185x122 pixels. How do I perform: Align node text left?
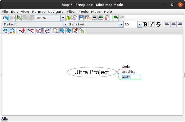coord(167,24)
